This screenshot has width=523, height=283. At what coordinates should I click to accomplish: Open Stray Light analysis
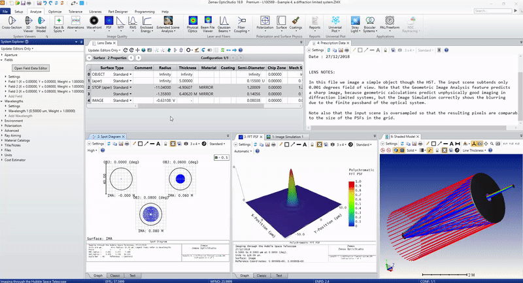[355, 24]
